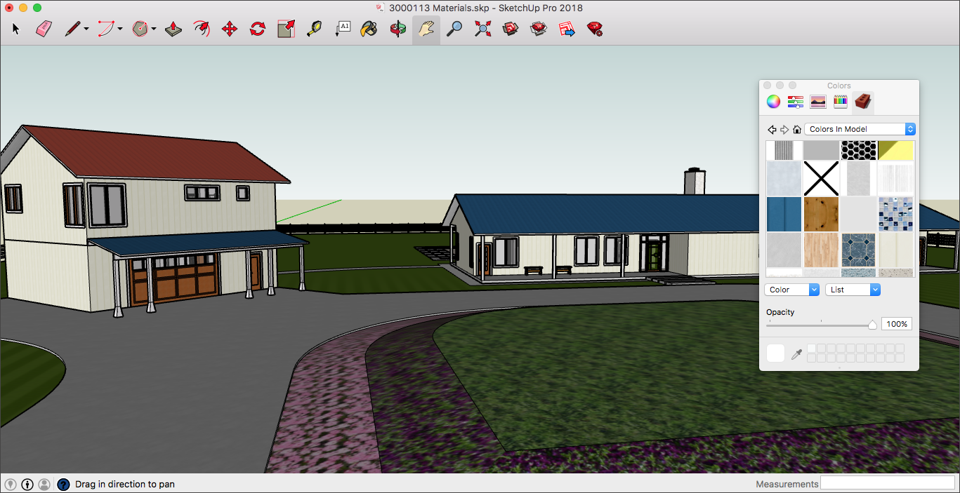This screenshot has height=493, width=960.
Task: Switch to the Orbit tool
Action: pos(397,29)
